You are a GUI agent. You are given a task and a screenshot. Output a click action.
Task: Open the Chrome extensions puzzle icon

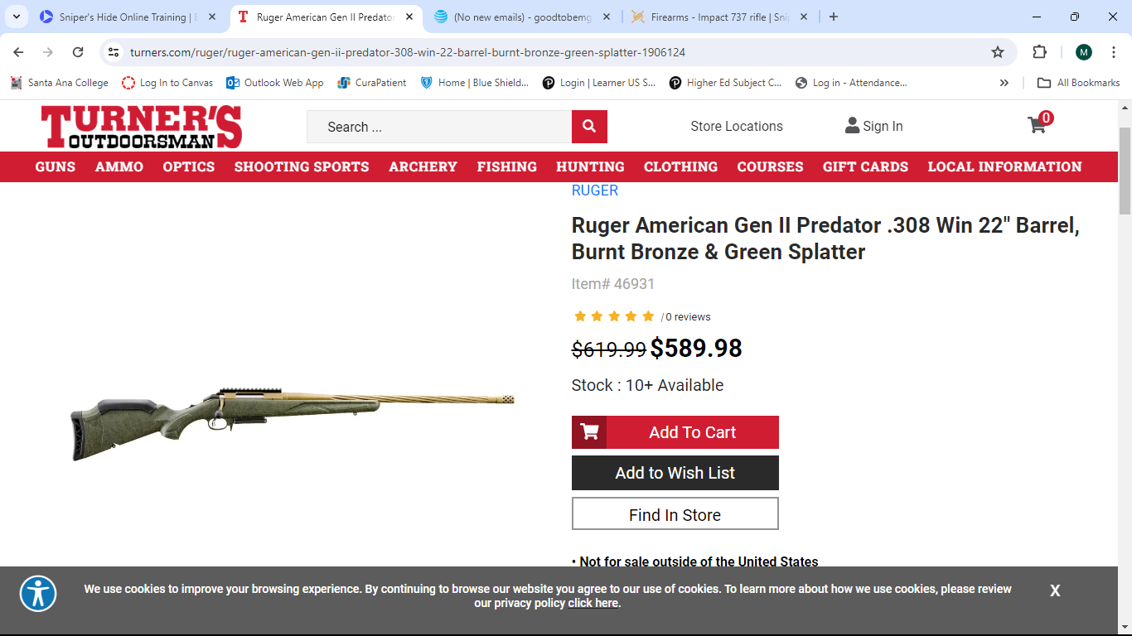point(1039,52)
